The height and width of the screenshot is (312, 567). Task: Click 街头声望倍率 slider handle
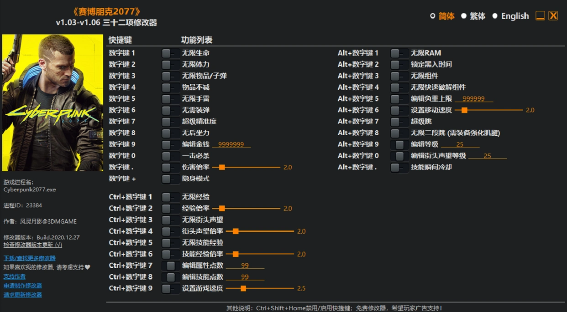click(x=236, y=231)
